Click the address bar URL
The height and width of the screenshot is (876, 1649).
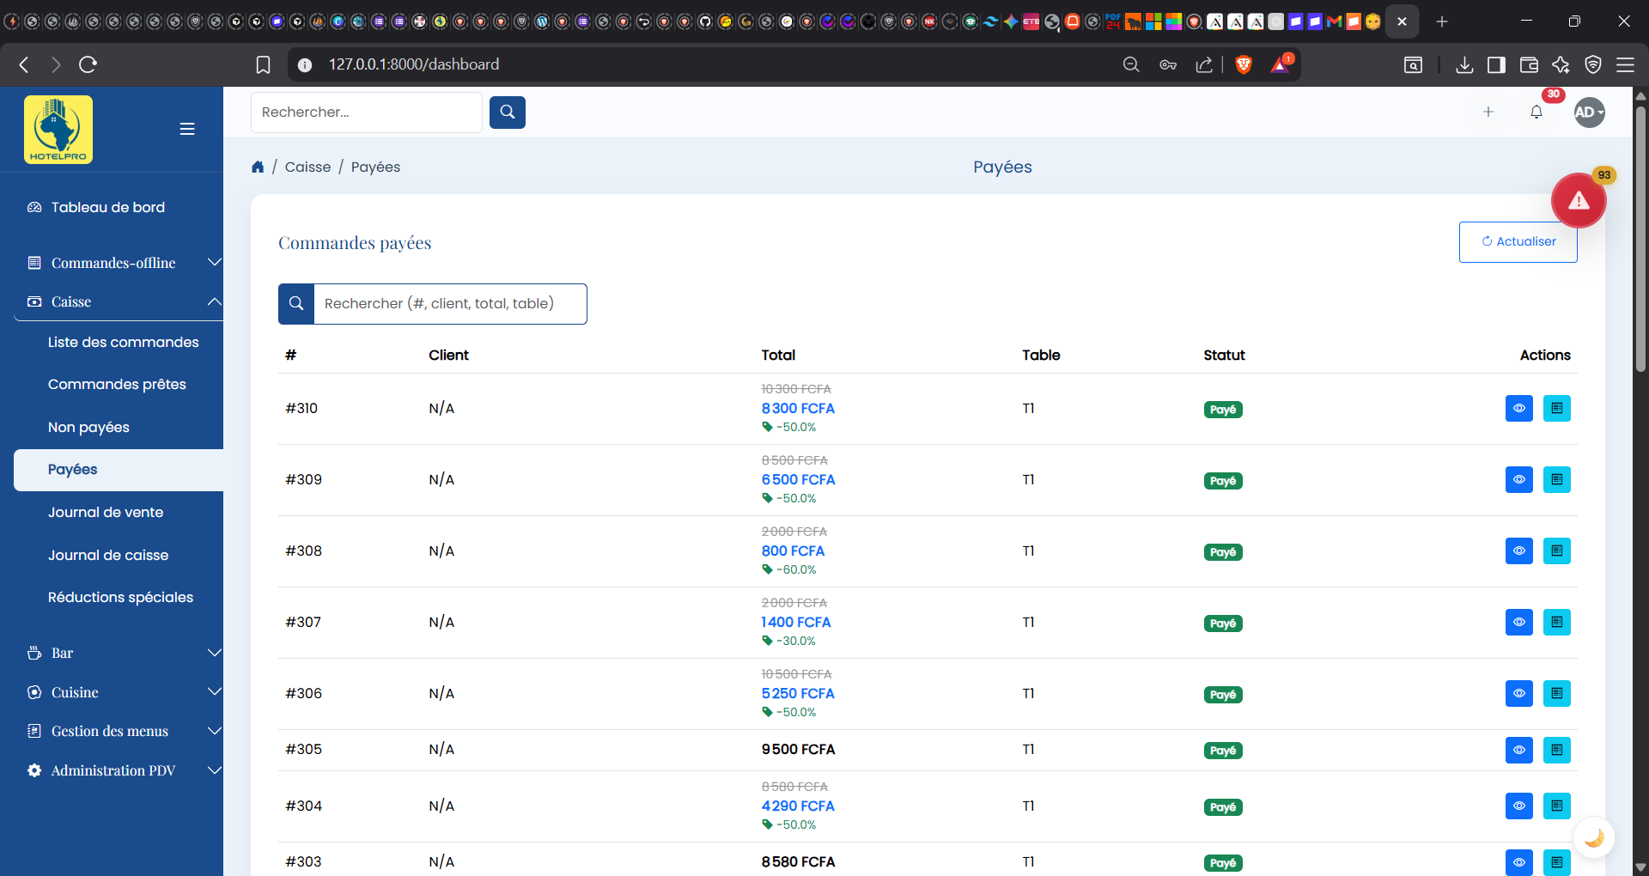pos(414,64)
